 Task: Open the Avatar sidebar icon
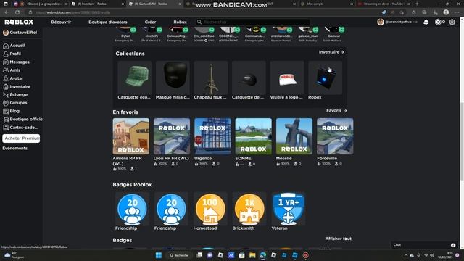coord(6,78)
